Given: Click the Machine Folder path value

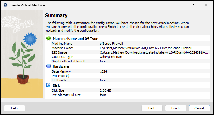Looking at the screenshot, I should pyautogui.click(x=146, y=48).
